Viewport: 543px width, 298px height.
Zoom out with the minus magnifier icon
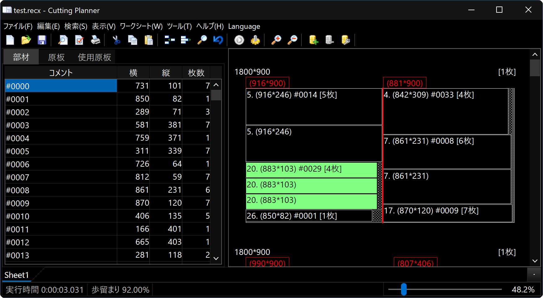tap(292, 40)
